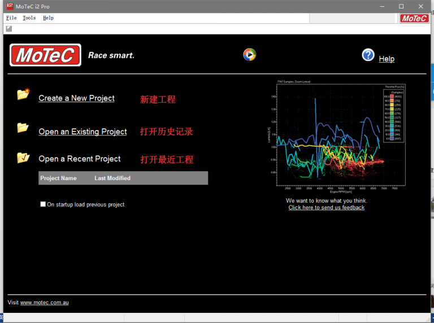The image size is (434, 323).
Task: Click the new project folder icon with star
Action: (x=23, y=94)
